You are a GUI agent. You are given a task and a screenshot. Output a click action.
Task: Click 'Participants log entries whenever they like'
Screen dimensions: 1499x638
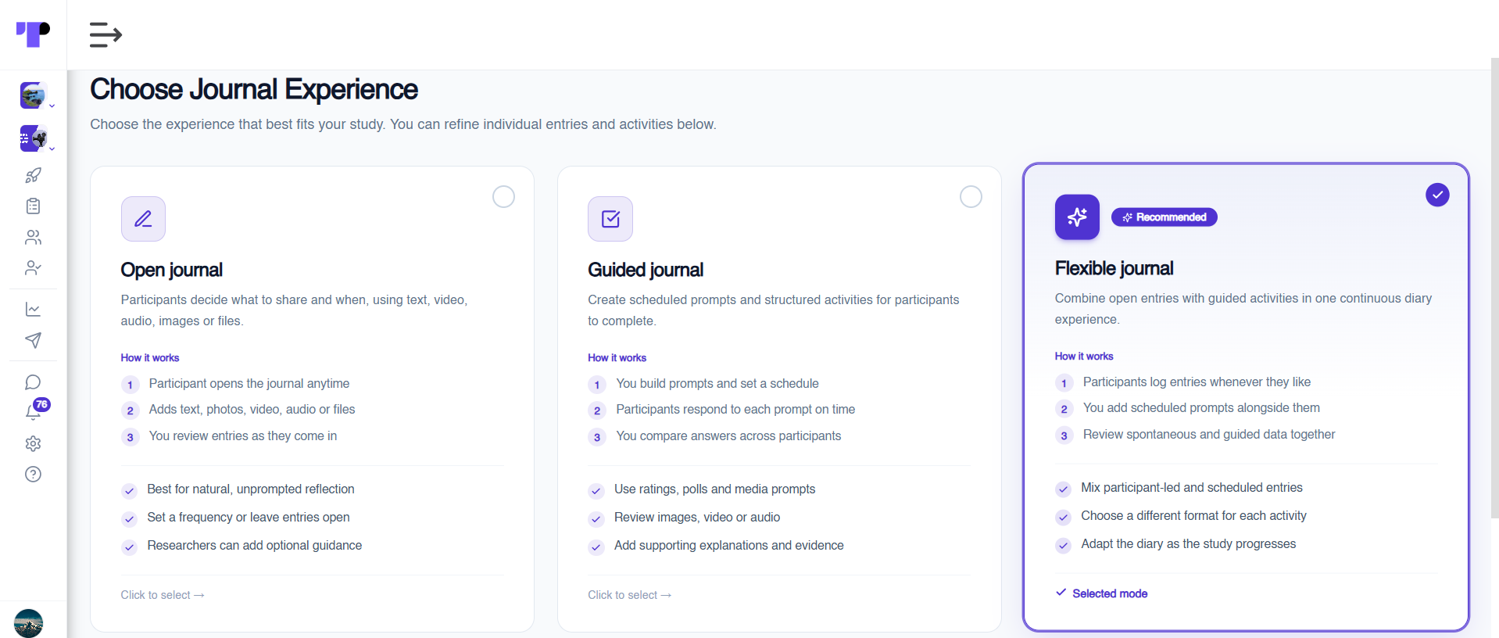tap(1197, 382)
